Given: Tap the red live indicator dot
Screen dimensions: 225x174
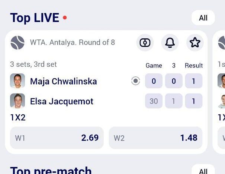Looking at the screenshot, I should [x=65, y=18].
